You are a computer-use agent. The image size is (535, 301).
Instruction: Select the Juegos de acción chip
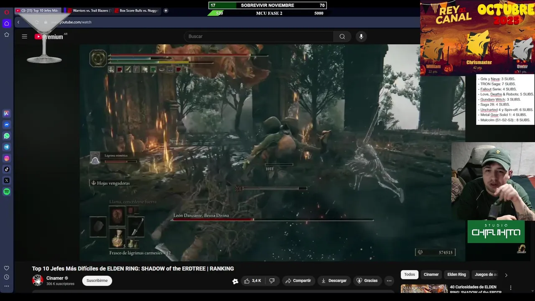(x=486, y=275)
